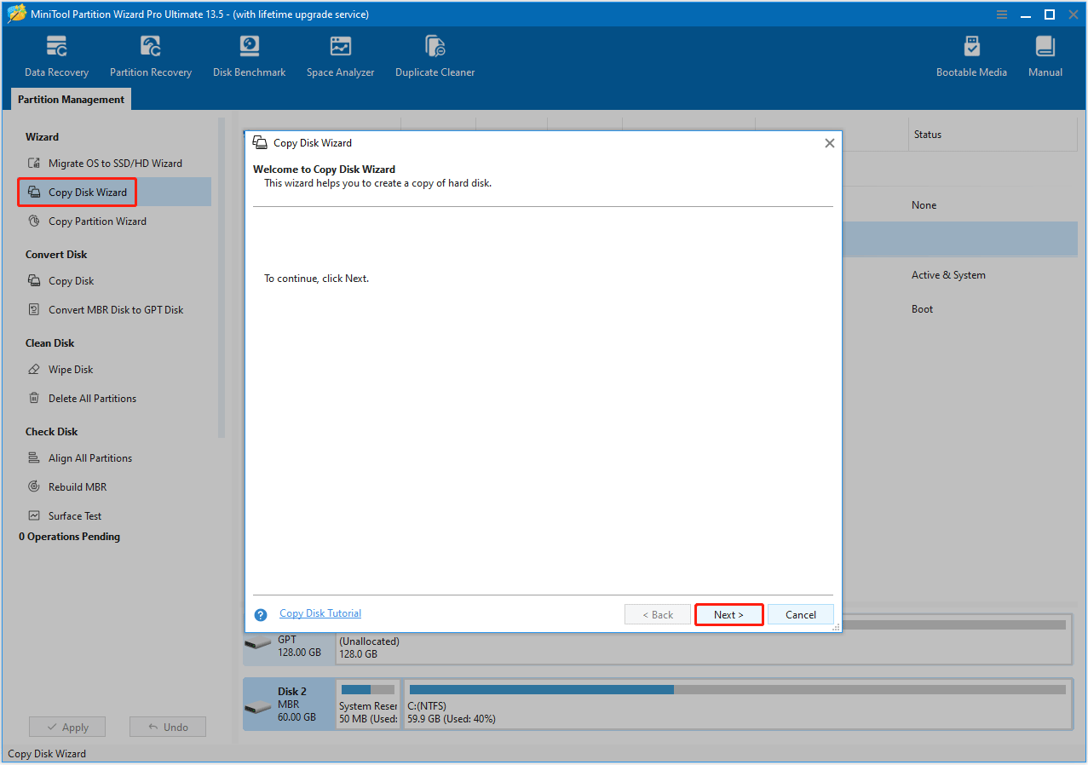Choose Align All Partitions

pos(90,457)
